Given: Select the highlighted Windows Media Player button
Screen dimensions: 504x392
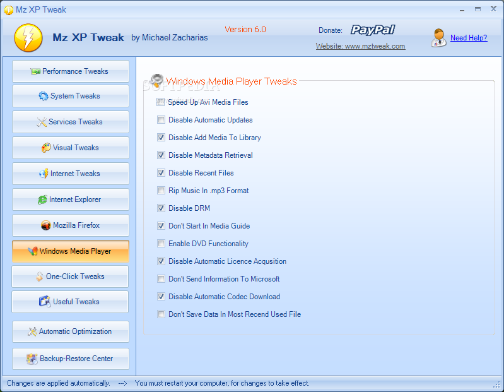Looking at the screenshot, I should [71, 251].
